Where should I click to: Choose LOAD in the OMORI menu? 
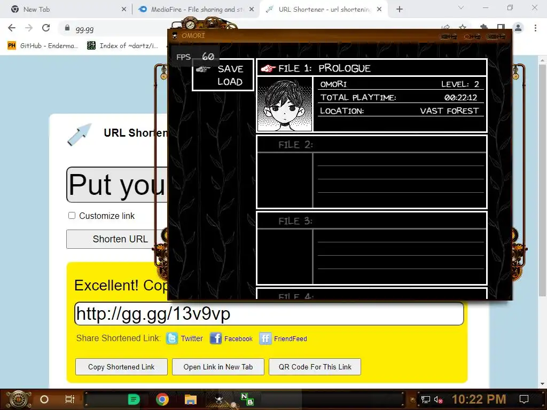coord(230,82)
